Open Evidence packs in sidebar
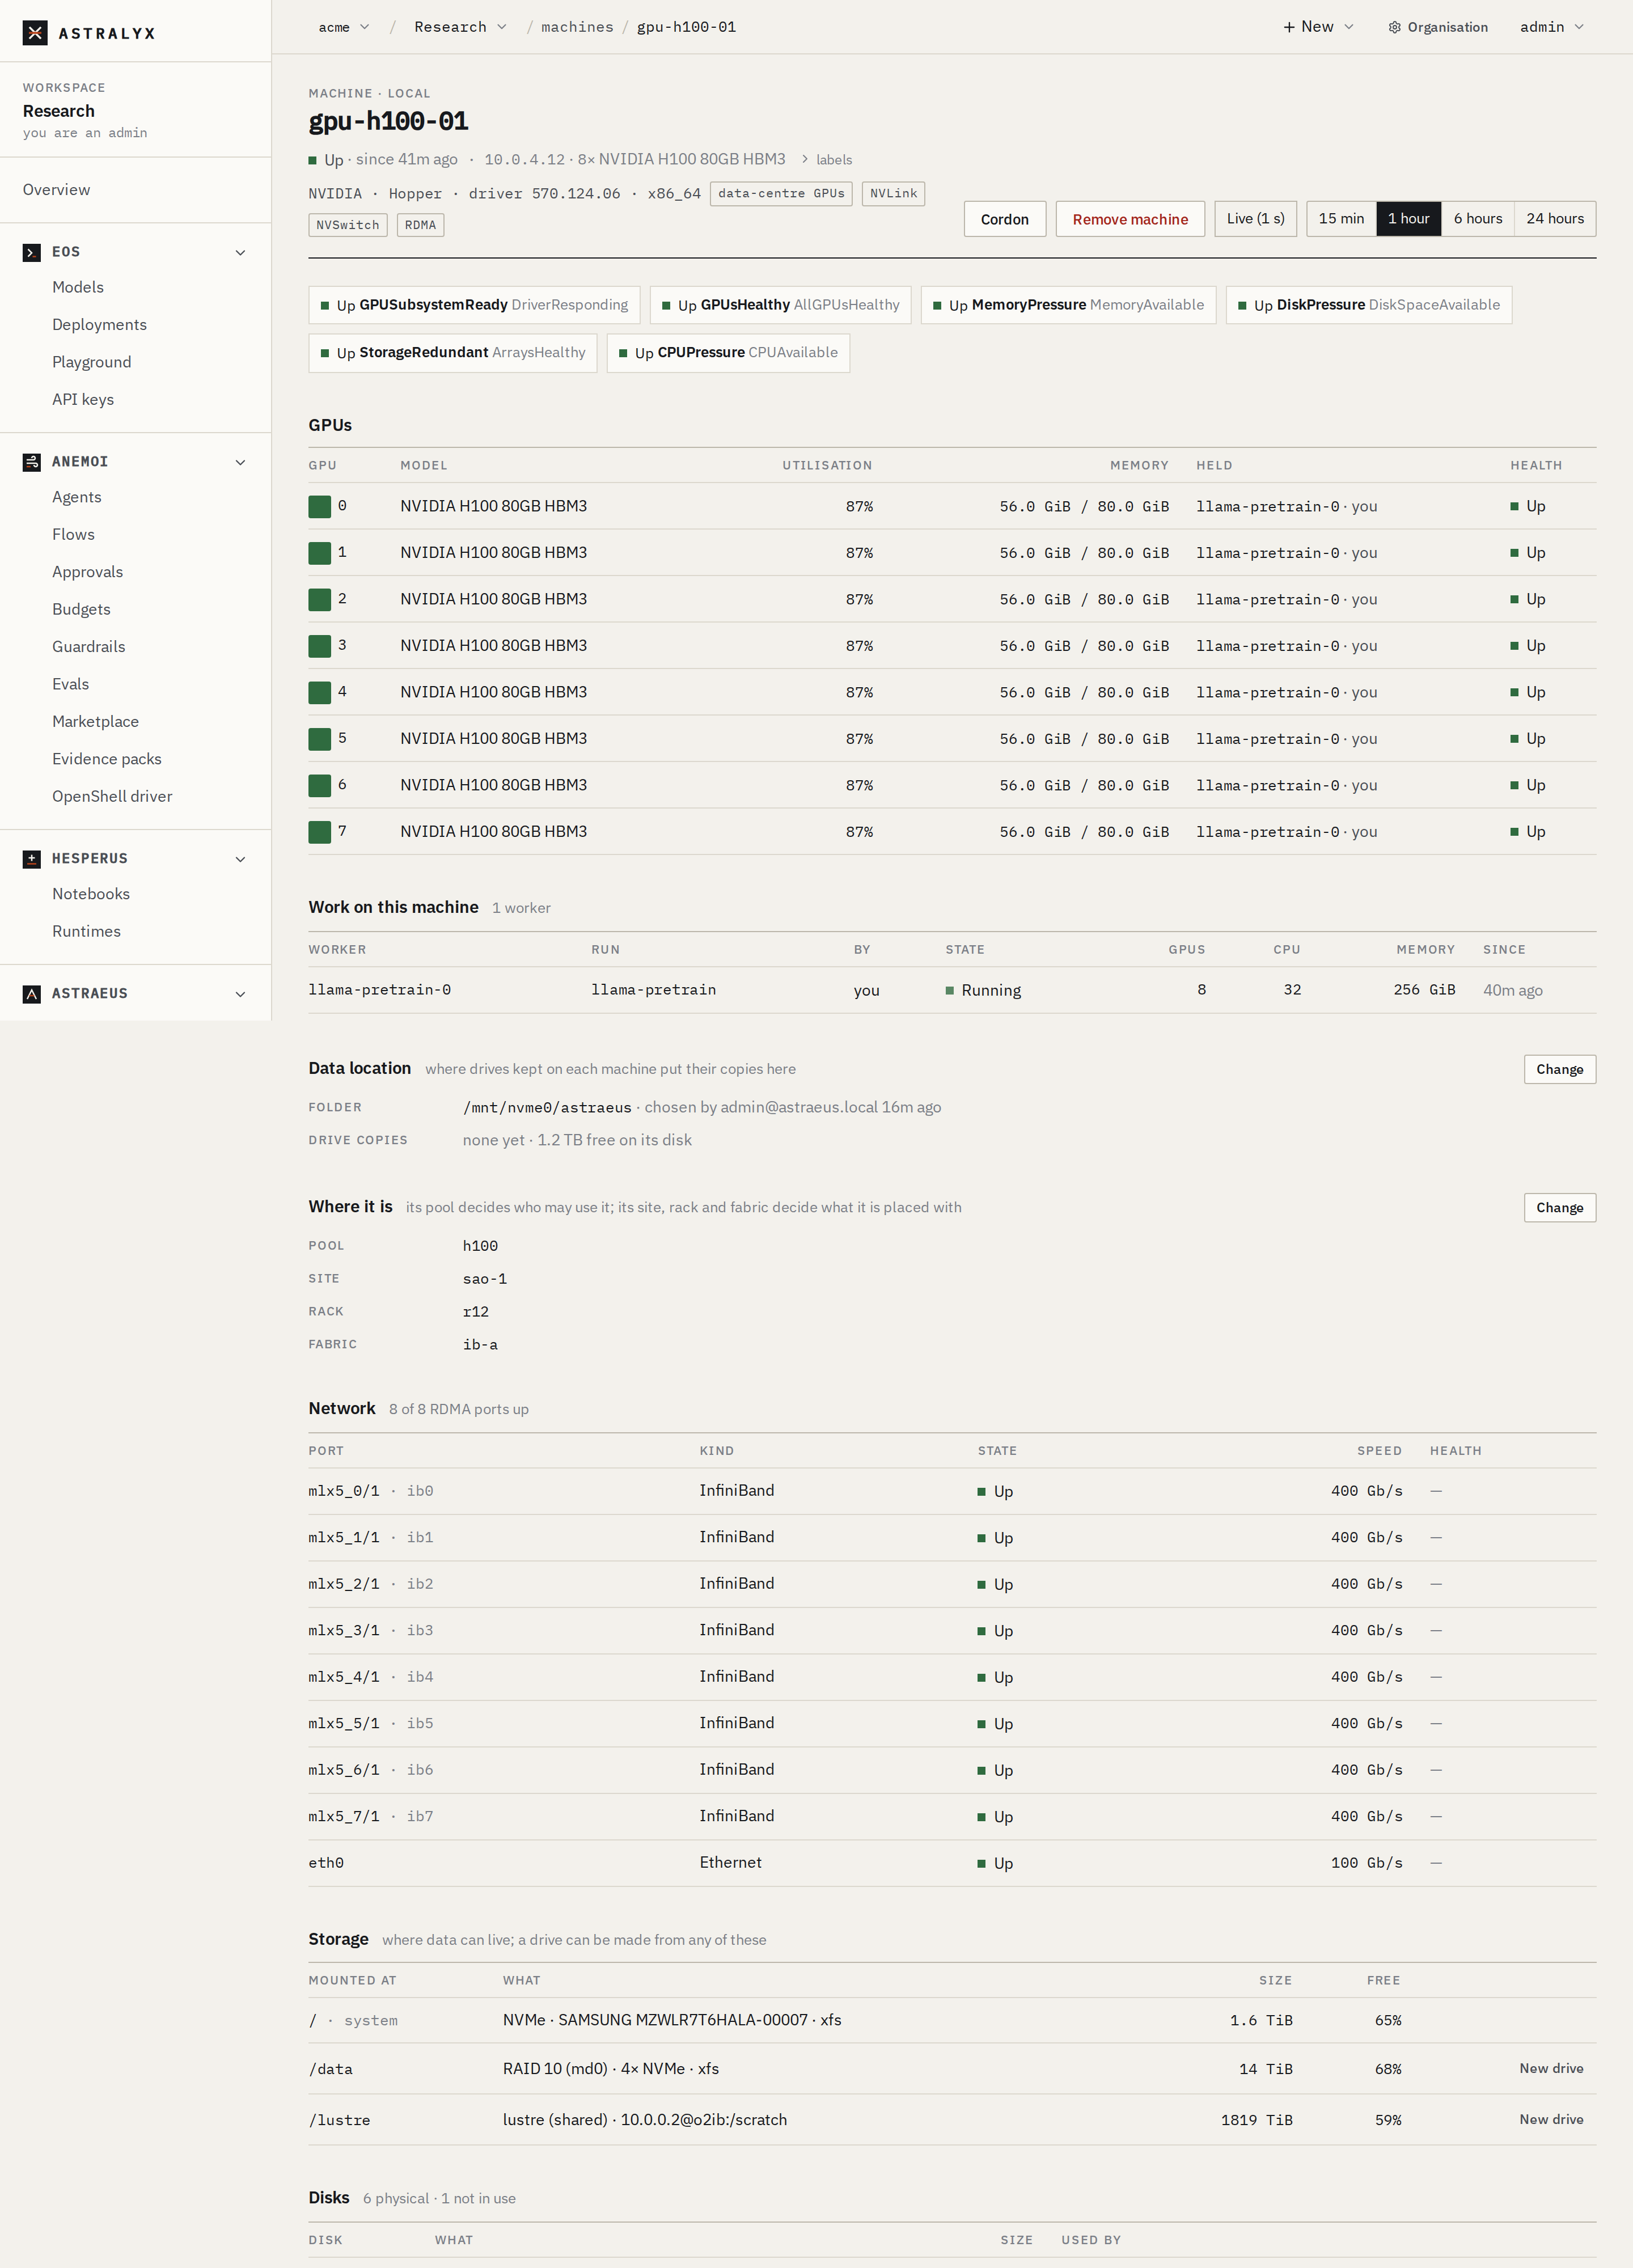The width and height of the screenshot is (1633, 2268). pyautogui.click(x=107, y=759)
